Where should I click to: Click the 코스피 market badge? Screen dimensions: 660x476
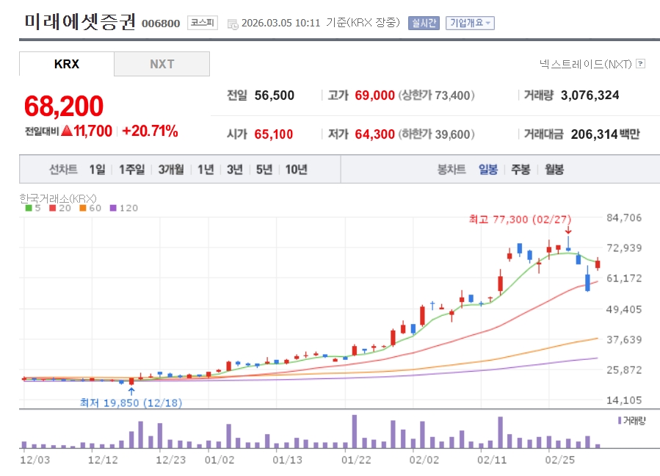coord(202,23)
